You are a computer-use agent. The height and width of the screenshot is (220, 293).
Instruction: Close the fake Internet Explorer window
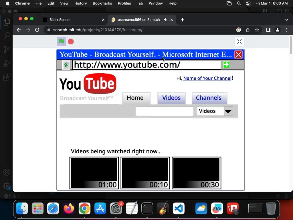238,55
